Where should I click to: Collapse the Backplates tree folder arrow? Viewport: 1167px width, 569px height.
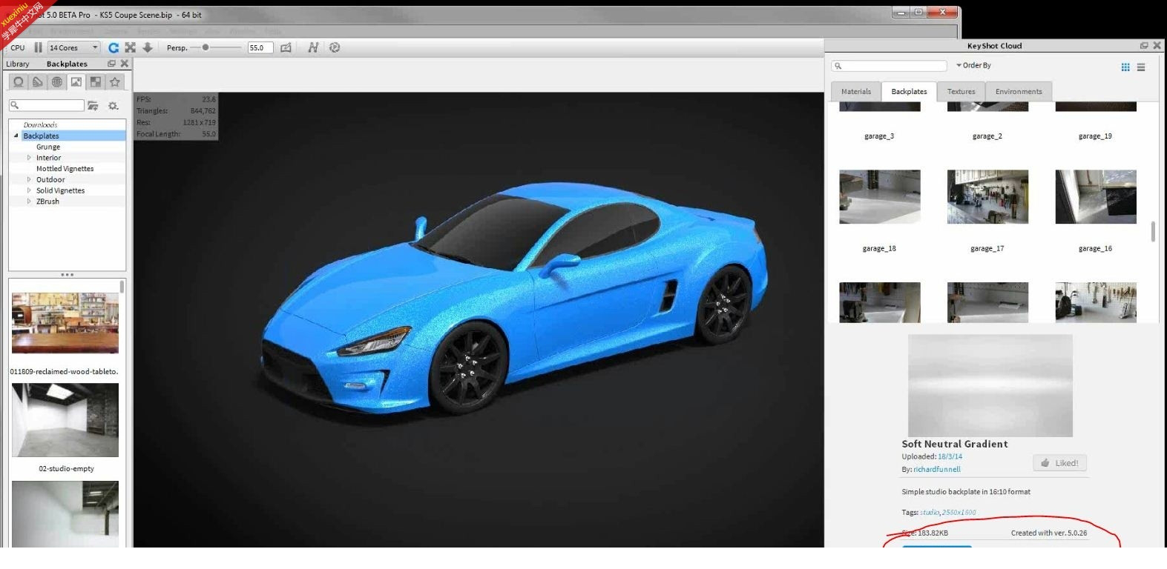click(x=16, y=136)
